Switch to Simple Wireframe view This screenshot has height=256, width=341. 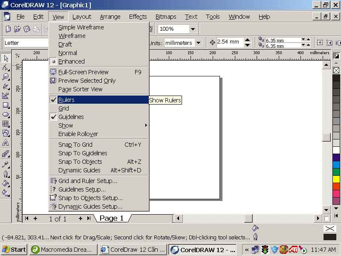tap(99, 27)
